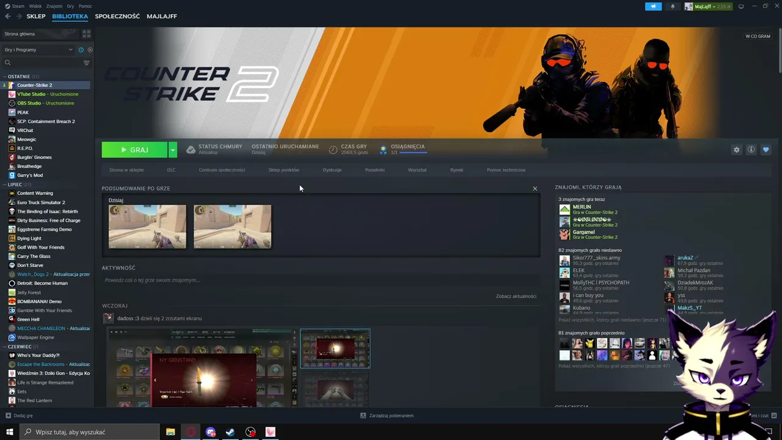Viewport: 782px width, 440px height.
Task: Open the Poradniki link
Action: (375, 170)
